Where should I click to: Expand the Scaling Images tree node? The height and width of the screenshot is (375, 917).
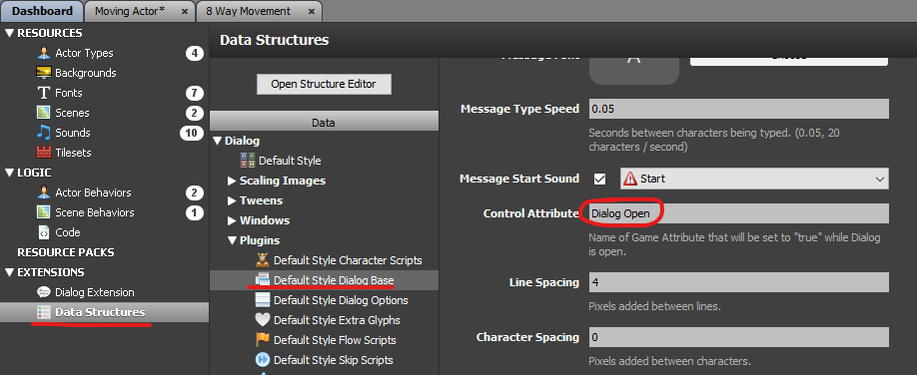(232, 182)
